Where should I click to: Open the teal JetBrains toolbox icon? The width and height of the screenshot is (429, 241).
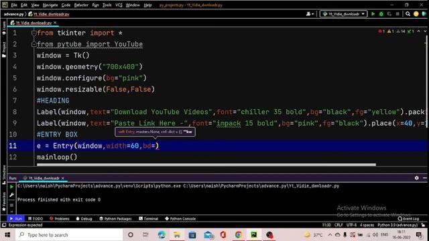424,14
